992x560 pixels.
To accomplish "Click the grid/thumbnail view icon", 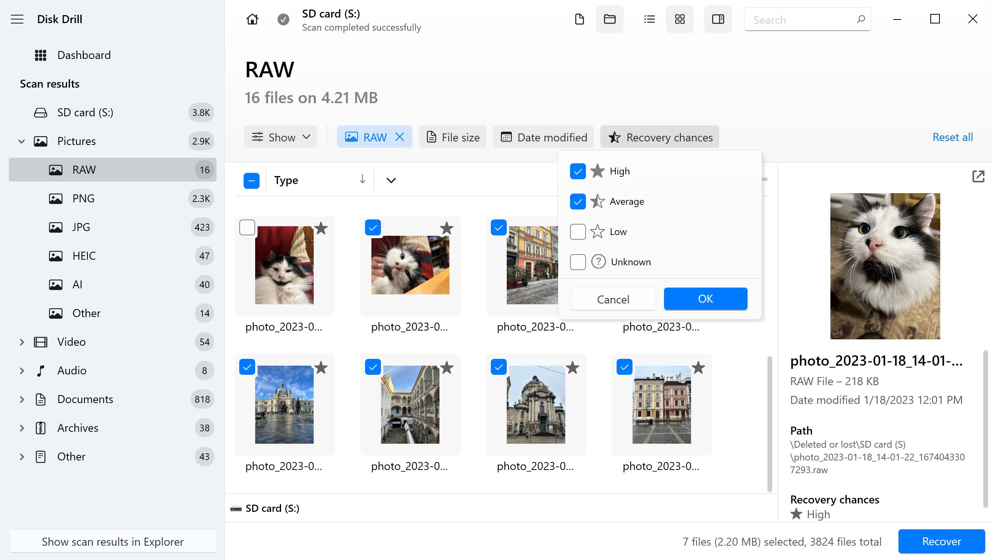I will (x=680, y=19).
